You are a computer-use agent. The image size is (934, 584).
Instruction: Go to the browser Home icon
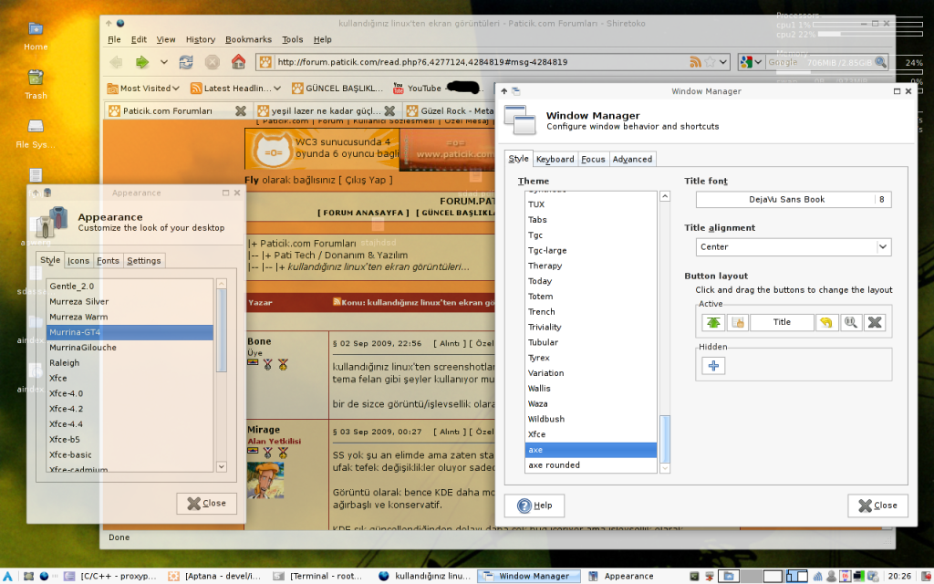(x=238, y=62)
